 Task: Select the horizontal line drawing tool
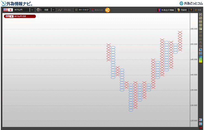pyautogui.click(x=201, y=21)
